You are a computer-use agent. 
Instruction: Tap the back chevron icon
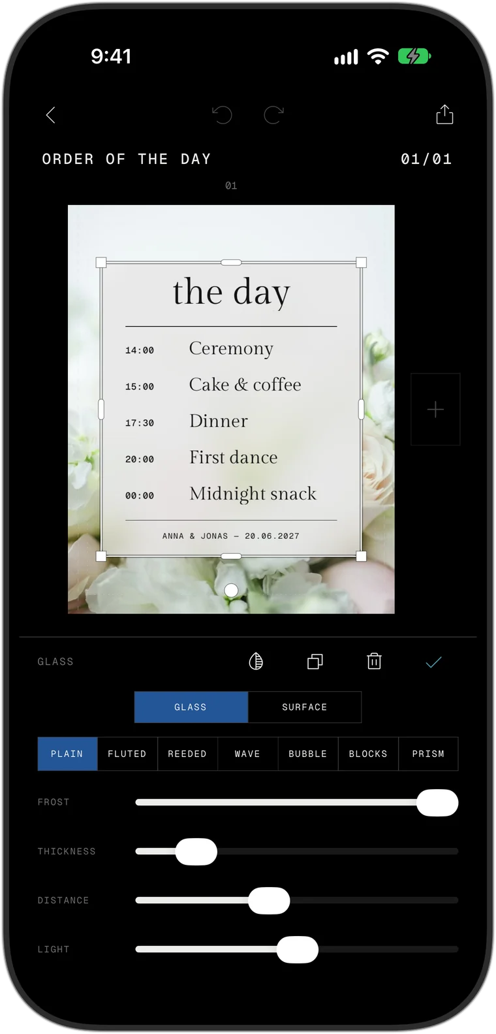point(50,115)
